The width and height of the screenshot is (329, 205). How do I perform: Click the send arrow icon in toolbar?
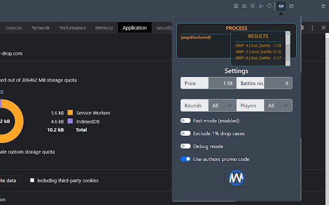pyautogui.click(x=261, y=6)
